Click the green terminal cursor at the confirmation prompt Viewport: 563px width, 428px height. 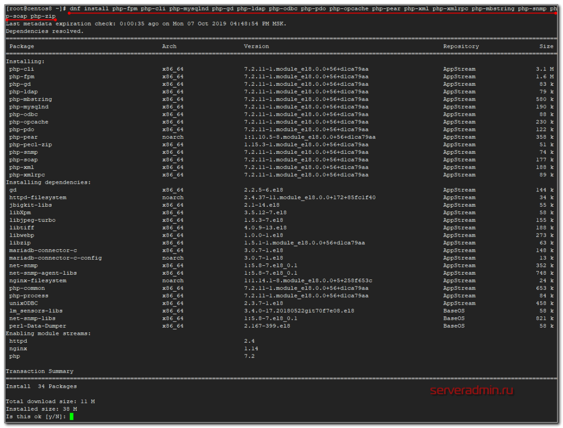pos(71,416)
